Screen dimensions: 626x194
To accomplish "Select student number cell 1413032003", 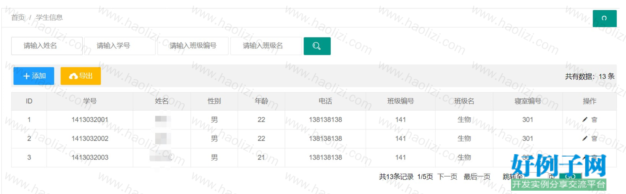I will tap(90, 158).
